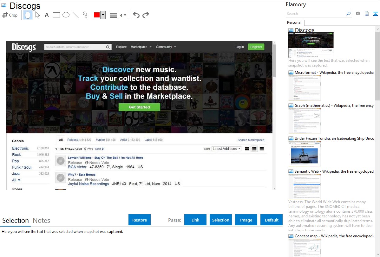The image size is (380, 257).
Task: Click the green Register button
Action: (256, 47)
